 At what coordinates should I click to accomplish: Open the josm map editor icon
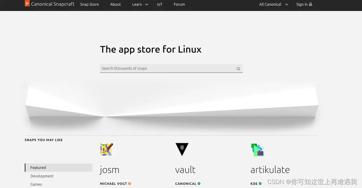point(107,149)
